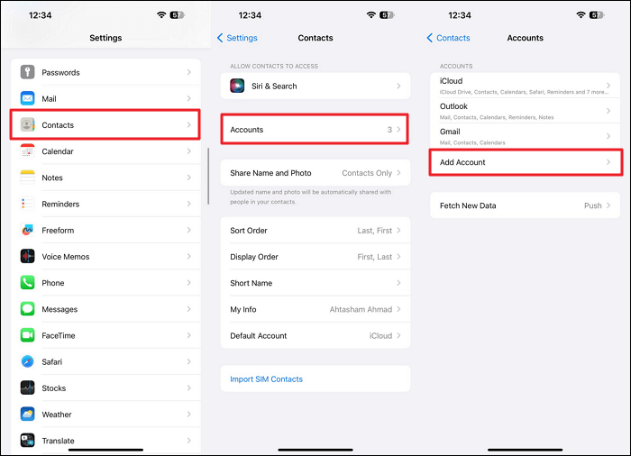Open the Safari settings row
This screenshot has height=456, width=631.
tap(105, 361)
